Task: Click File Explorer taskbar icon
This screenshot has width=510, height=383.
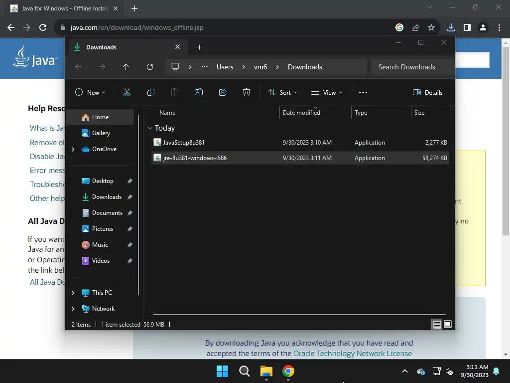Action: [x=266, y=371]
